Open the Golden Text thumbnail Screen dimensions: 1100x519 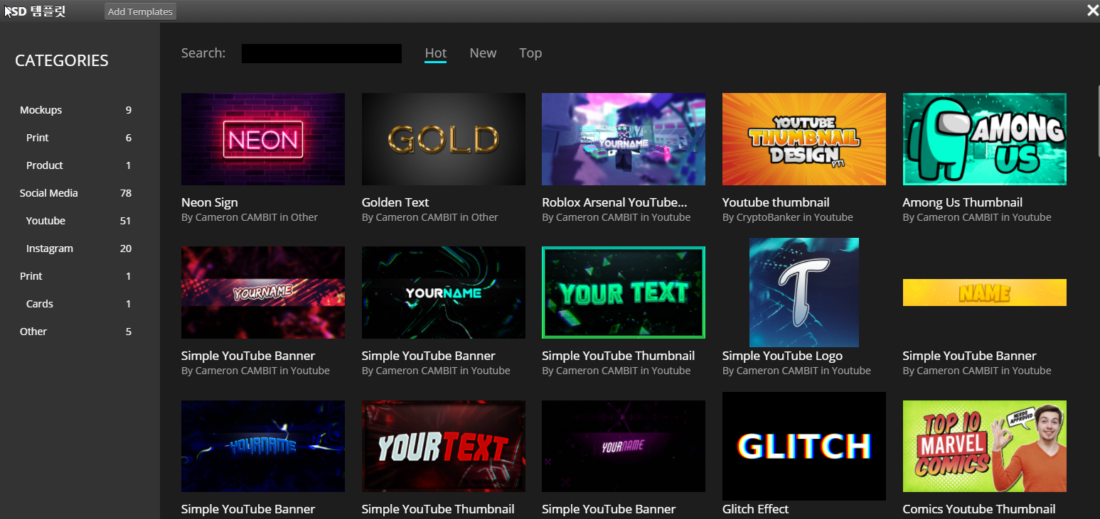(444, 139)
